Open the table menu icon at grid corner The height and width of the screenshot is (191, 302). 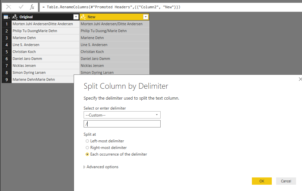[x=7, y=17]
